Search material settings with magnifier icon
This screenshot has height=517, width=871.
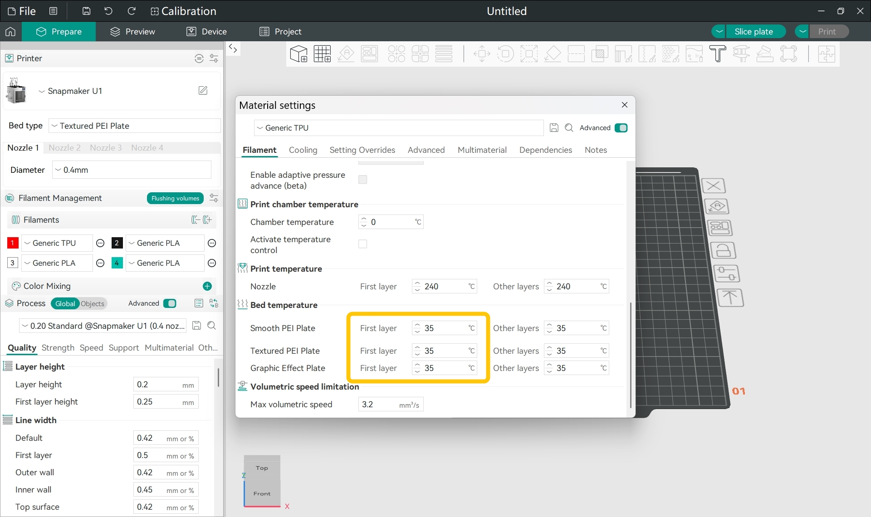(569, 128)
